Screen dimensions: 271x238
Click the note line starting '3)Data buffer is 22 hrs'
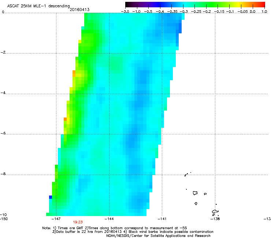tap(133, 232)
